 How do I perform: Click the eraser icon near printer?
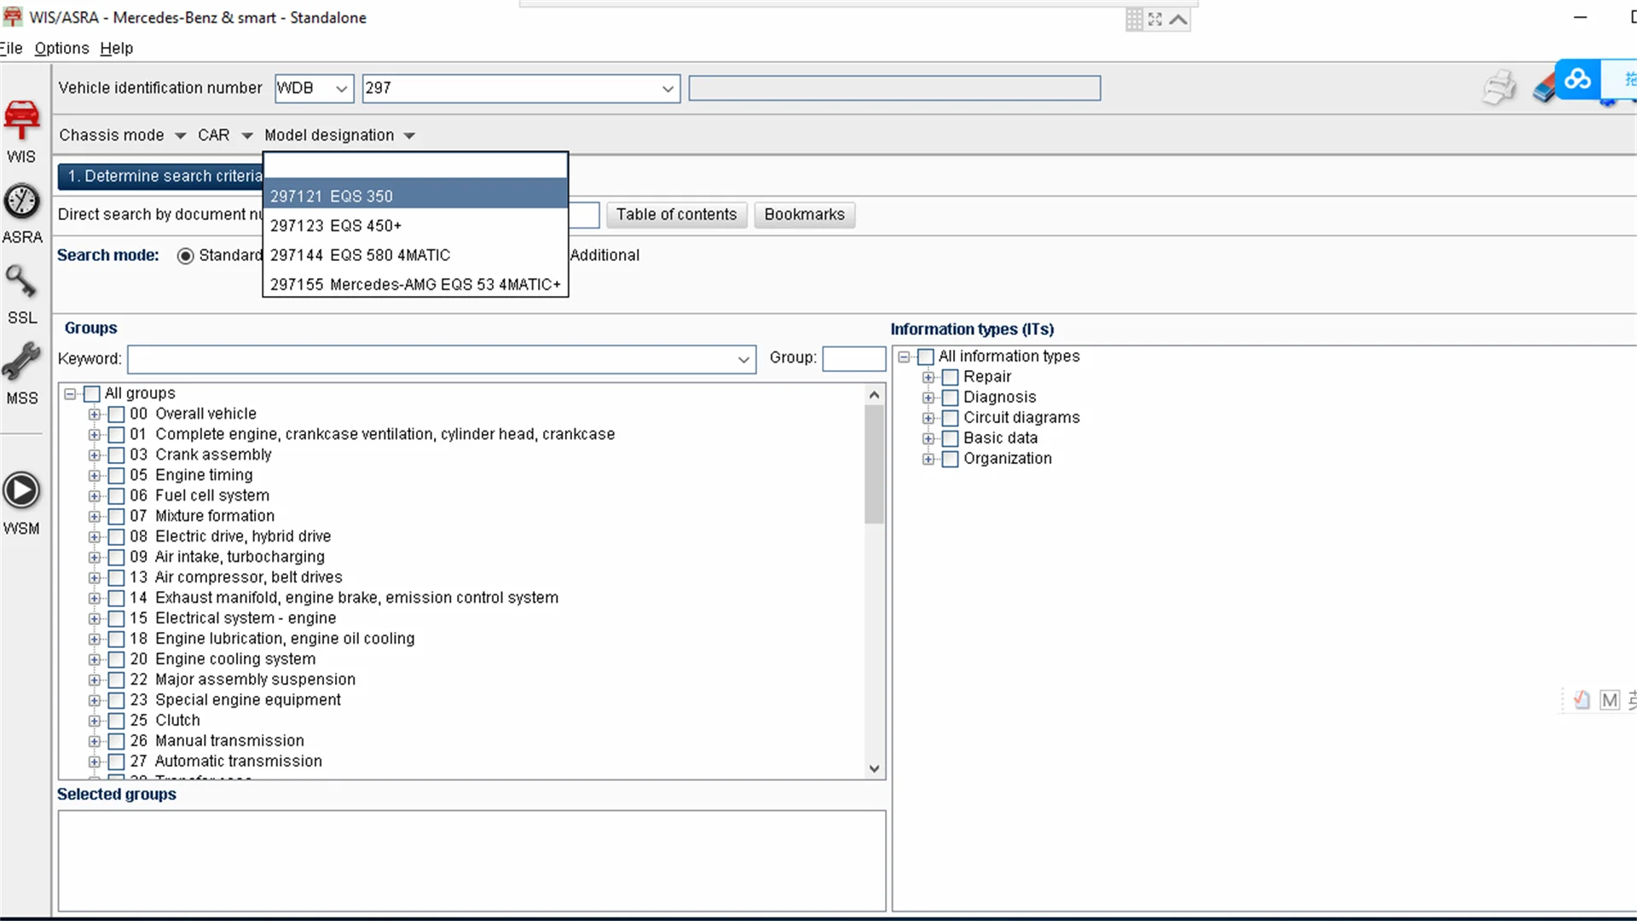point(1543,91)
